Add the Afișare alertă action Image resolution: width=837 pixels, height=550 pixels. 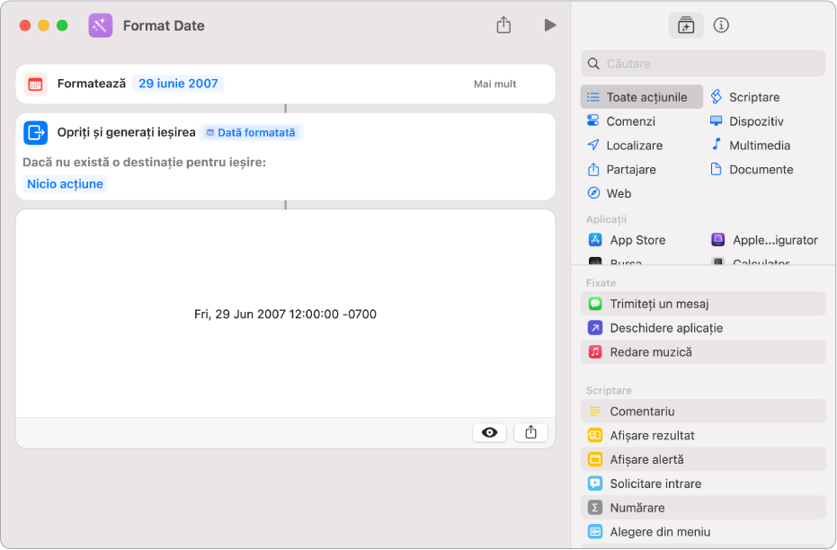[x=702, y=459]
